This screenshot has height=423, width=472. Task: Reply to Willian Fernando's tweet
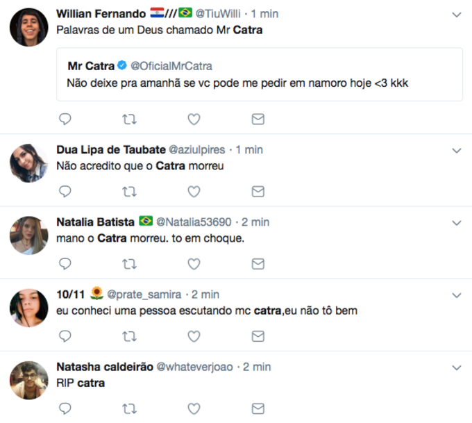point(65,119)
